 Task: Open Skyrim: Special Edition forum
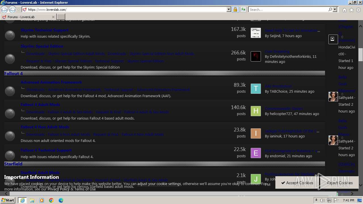[42, 46]
